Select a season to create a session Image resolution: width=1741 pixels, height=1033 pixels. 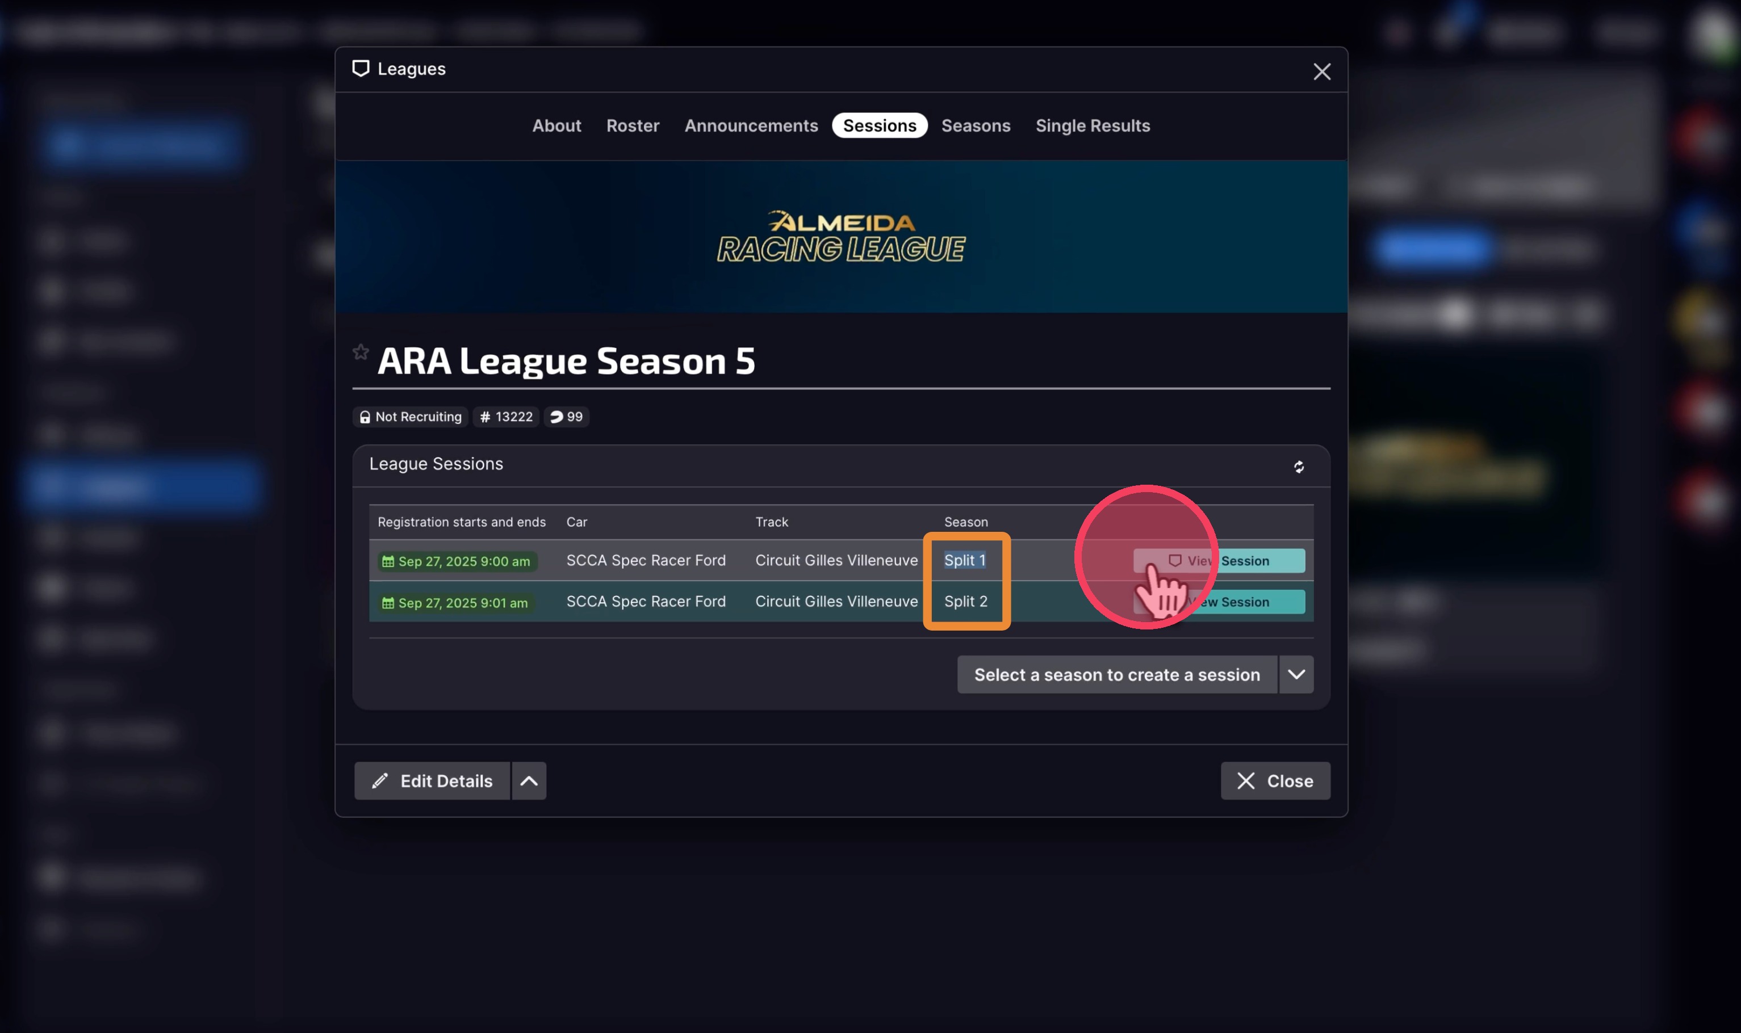[1117, 674]
